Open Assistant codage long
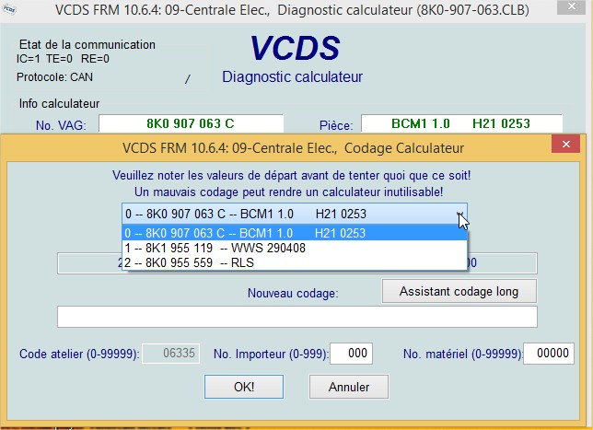 [x=459, y=291]
